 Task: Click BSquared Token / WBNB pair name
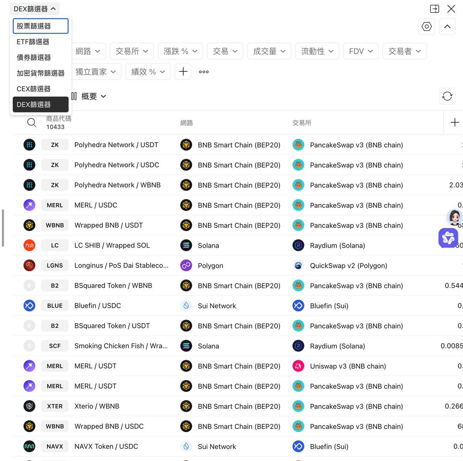tap(113, 286)
